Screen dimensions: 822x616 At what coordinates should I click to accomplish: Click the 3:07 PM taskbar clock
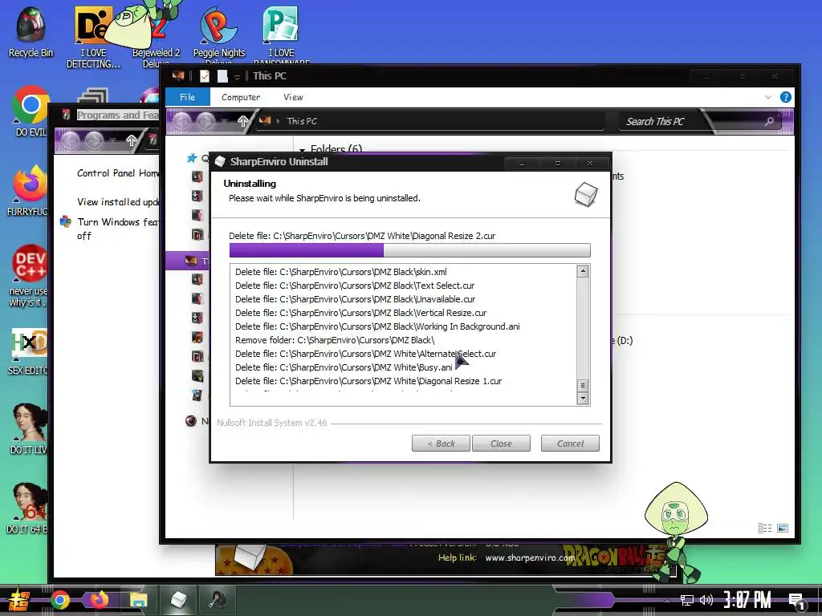(x=747, y=600)
